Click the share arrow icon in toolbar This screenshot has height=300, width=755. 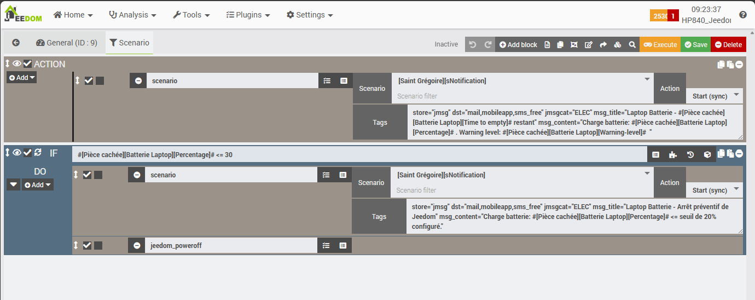tap(603, 45)
